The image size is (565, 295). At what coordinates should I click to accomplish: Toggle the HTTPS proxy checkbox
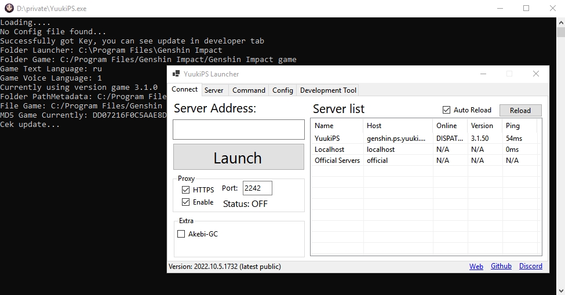click(x=185, y=190)
